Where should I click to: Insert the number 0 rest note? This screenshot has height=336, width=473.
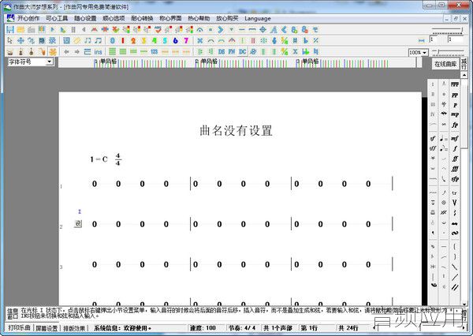pos(113,40)
